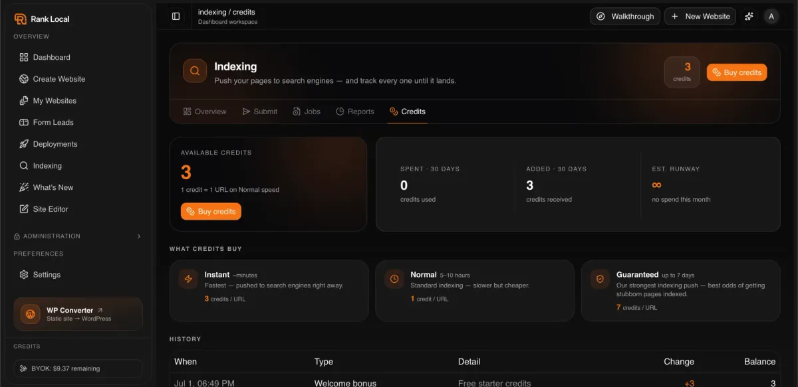The height and width of the screenshot is (387, 798).
Task: Click the What's New party icon
Action: click(24, 187)
